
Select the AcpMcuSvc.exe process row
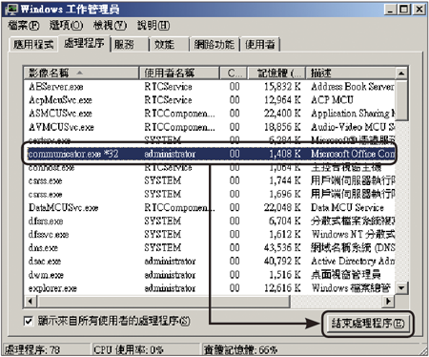210,100
